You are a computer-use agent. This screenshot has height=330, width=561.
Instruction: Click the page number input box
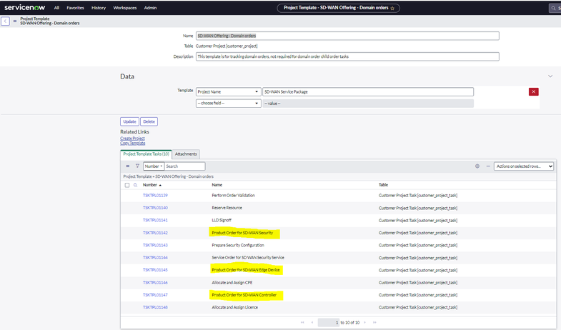pyautogui.click(x=329, y=322)
